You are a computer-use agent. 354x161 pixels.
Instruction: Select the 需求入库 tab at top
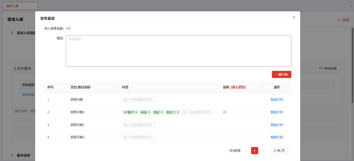(20, 6)
